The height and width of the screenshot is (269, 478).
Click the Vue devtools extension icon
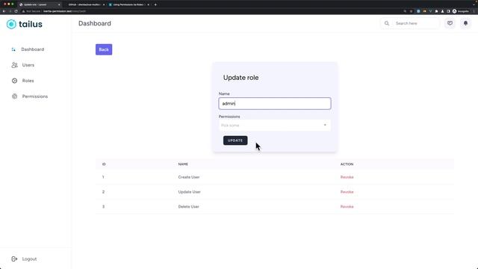click(x=430, y=11)
